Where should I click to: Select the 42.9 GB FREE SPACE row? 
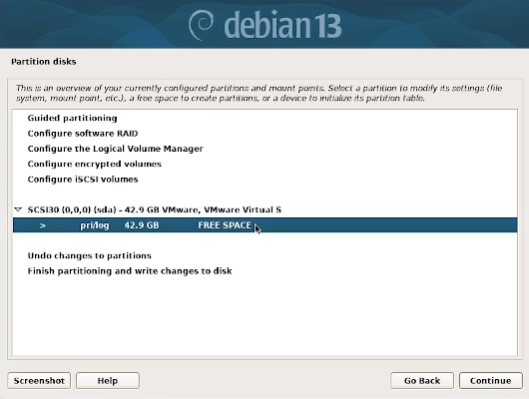(x=264, y=225)
